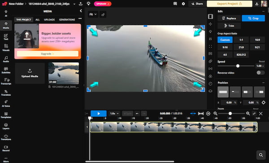Expand the project name dropdown arrow

[x=74, y=4]
